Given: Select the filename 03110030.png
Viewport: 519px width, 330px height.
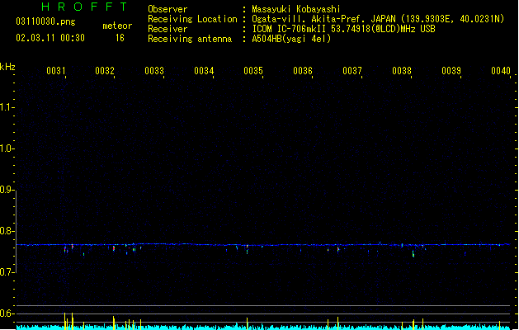Looking at the screenshot, I should [x=45, y=21].
